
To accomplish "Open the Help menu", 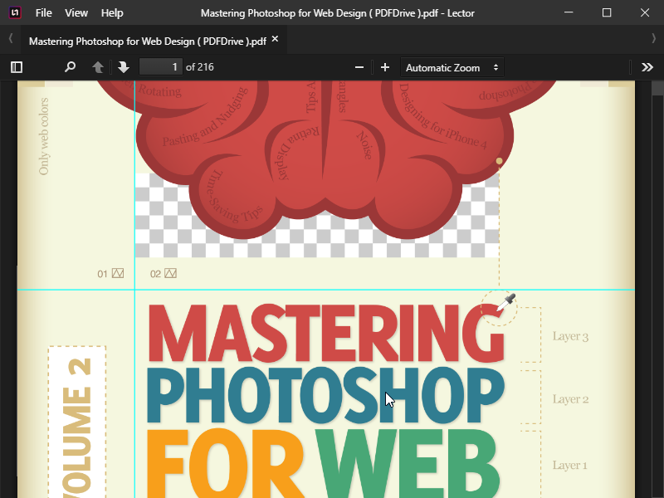I will click(x=112, y=12).
